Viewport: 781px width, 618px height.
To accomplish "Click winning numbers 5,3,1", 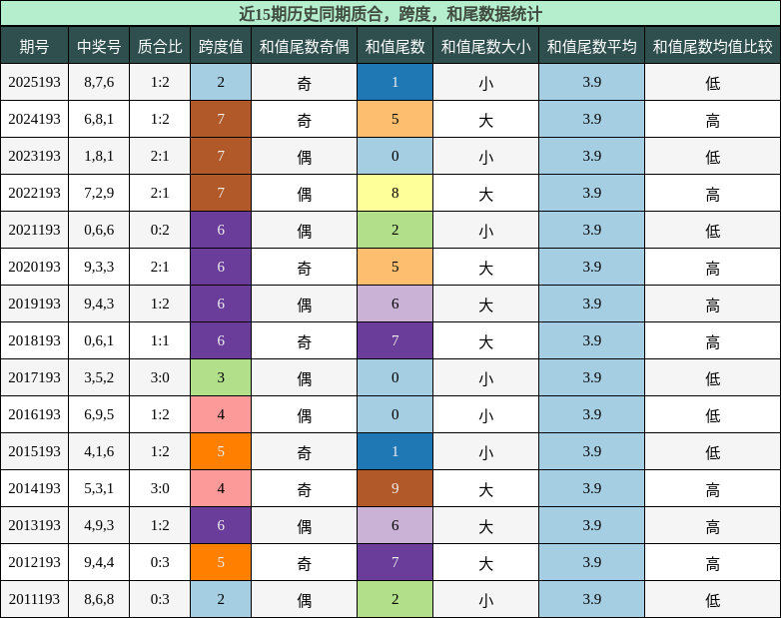I will [x=99, y=488].
